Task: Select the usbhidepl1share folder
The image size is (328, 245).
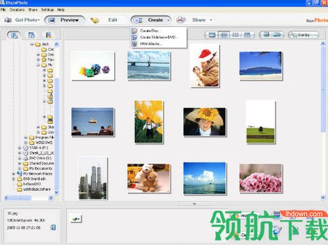Action: tap(34, 189)
